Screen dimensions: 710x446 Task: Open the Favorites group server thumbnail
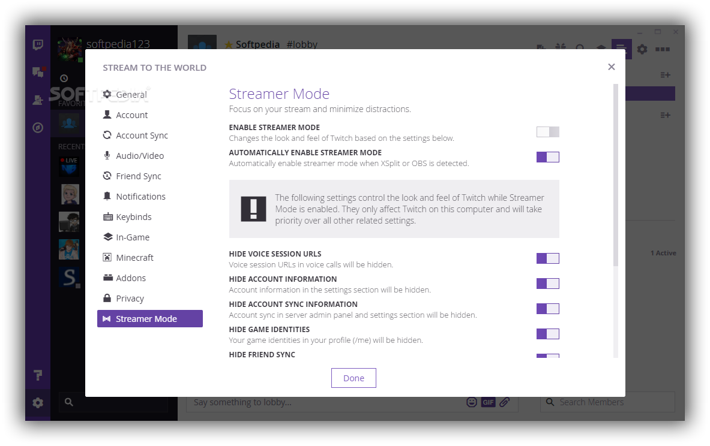click(x=69, y=123)
